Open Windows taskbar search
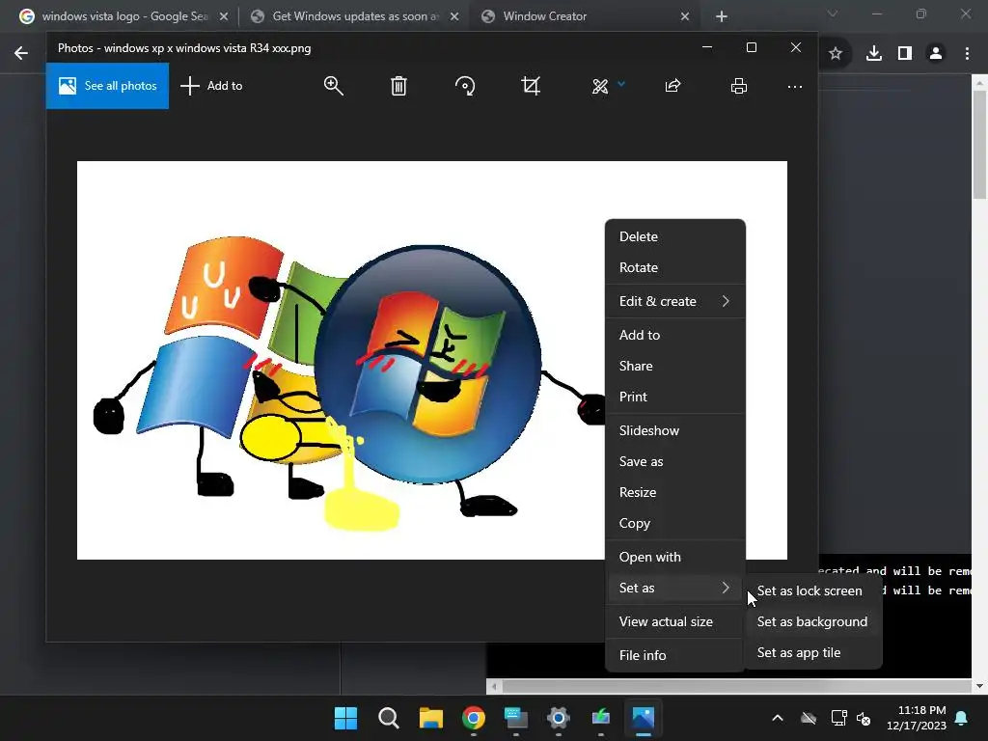This screenshot has width=988, height=741. point(388,718)
